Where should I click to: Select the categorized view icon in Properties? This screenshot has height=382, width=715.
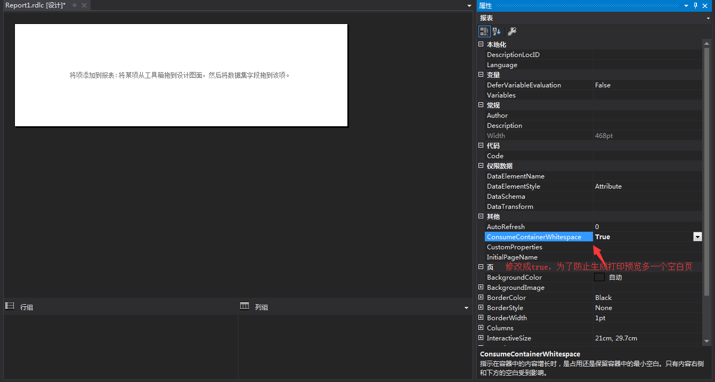click(484, 31)
